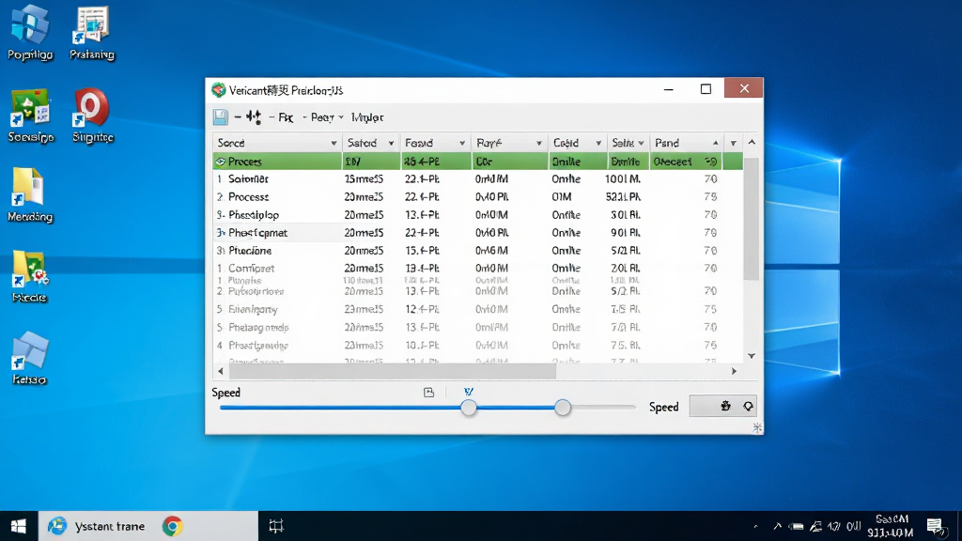This screenshot has height=541, width=962.
Task: Sort by the Pand column header
Action: pos(686,143)
